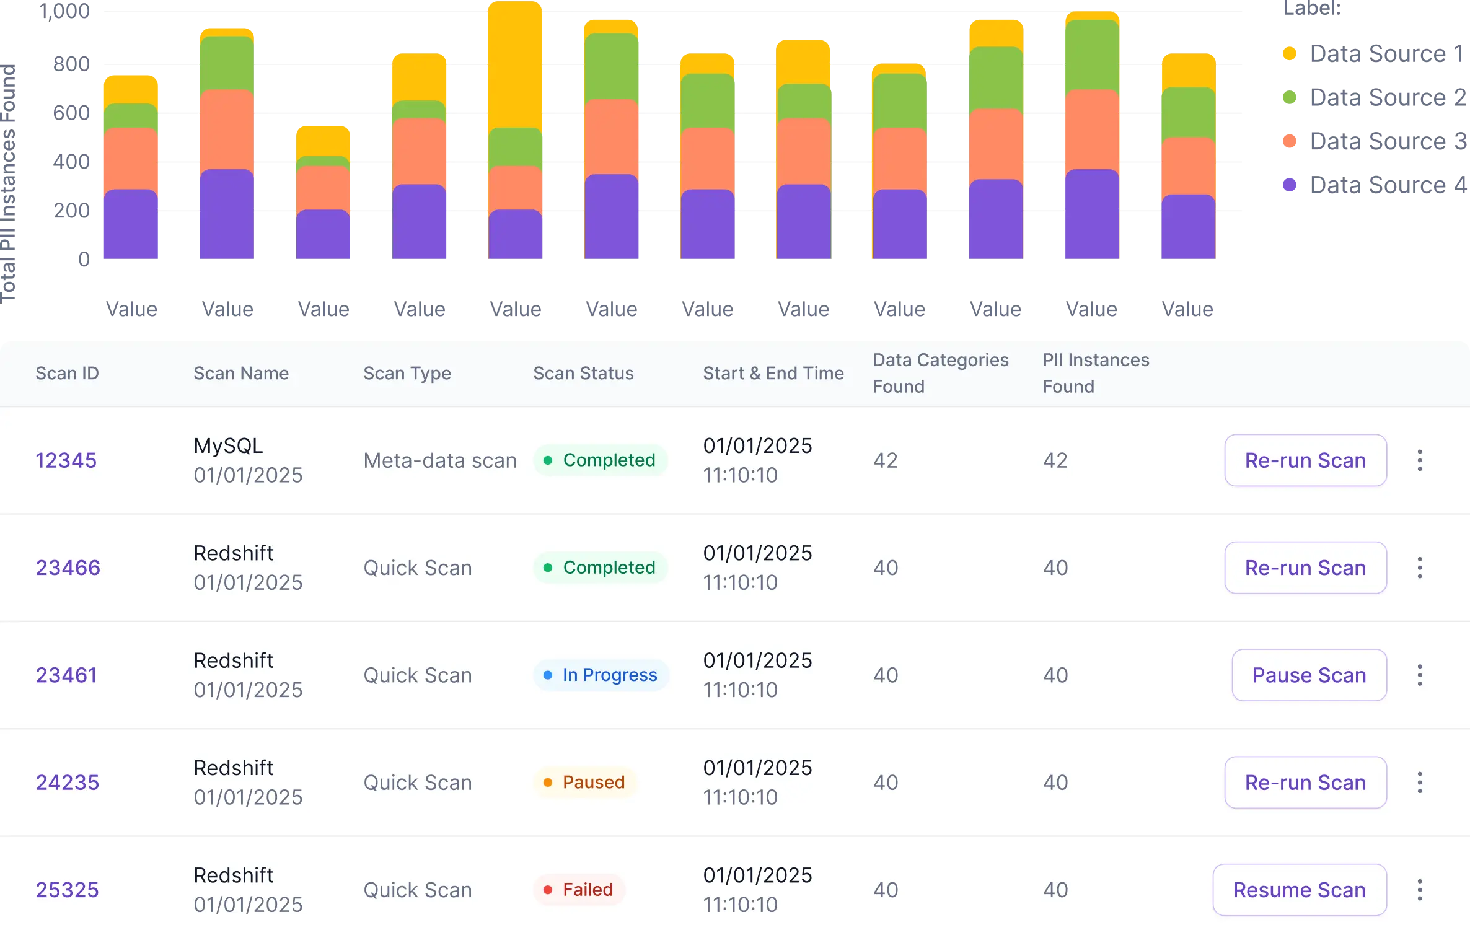Image resolution: width=1470 pixels, height=943 pixels.
Task: Click the yellow legend dot for Data Source 1
Action: click(1289, 54)
